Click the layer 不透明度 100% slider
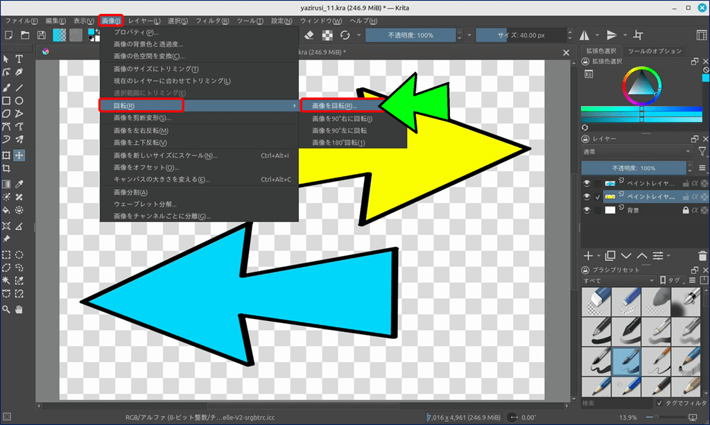710x425 pixels. (x=634, y=168)
